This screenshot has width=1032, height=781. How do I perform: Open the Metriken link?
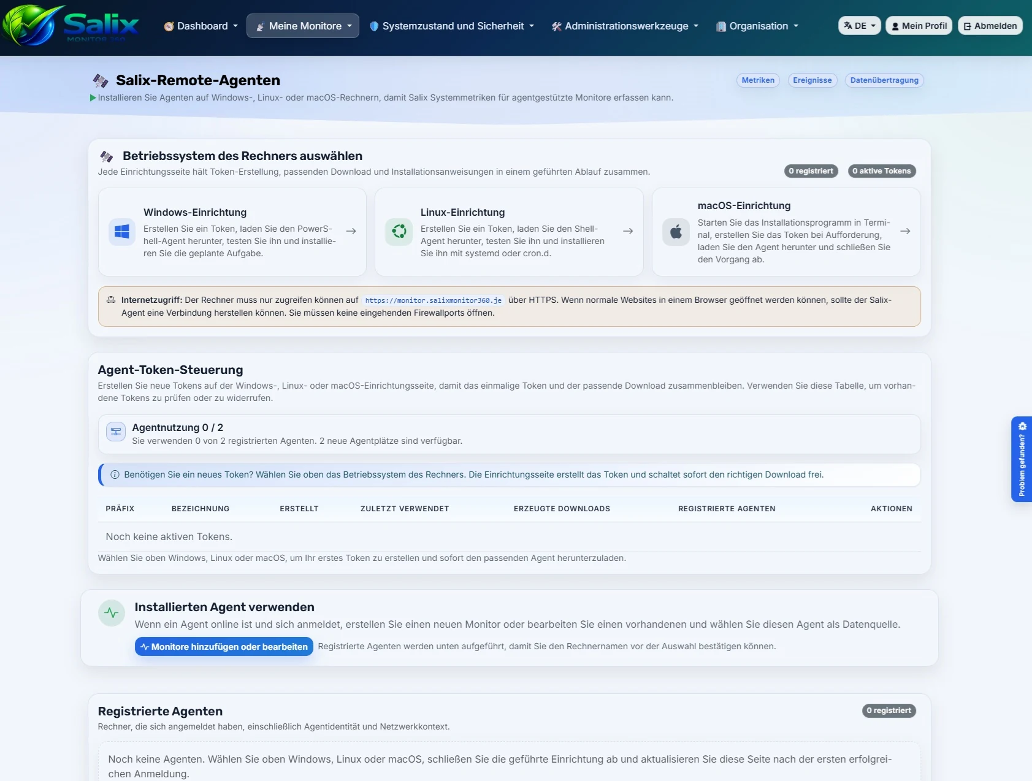758,80
